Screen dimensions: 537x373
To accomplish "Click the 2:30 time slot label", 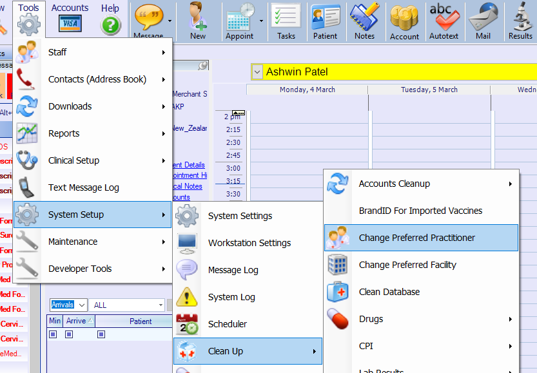I will pyautogui.click(x=233, y=142).
